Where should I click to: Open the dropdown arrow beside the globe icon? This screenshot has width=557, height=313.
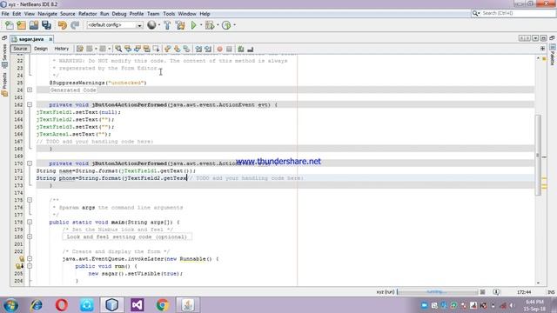point(158,25)
